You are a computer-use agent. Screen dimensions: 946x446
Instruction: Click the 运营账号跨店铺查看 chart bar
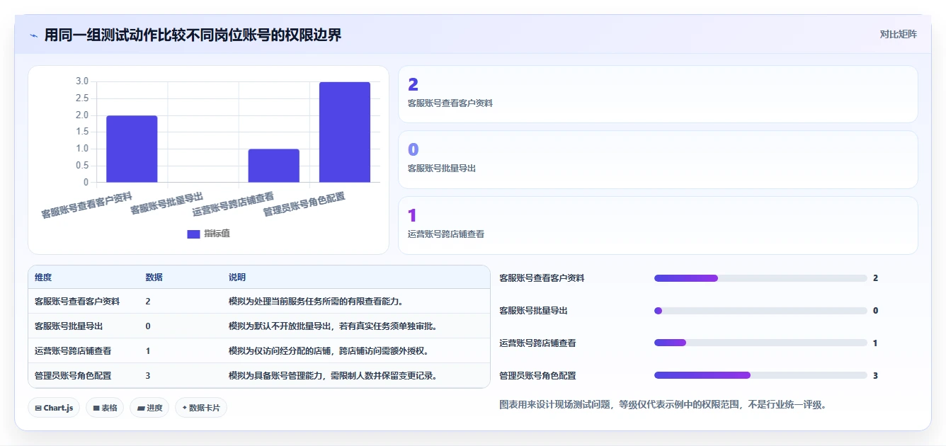(273, 166)
